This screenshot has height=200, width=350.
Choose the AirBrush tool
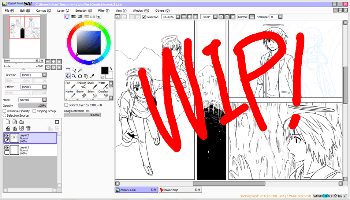[x=81, y=85]
